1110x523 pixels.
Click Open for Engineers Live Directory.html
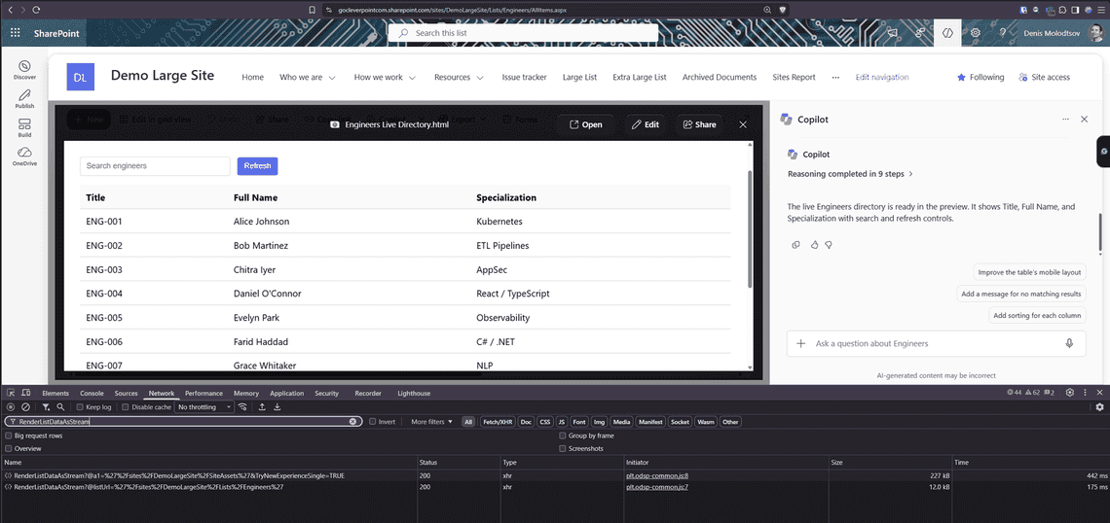click(x=585, y=124)
